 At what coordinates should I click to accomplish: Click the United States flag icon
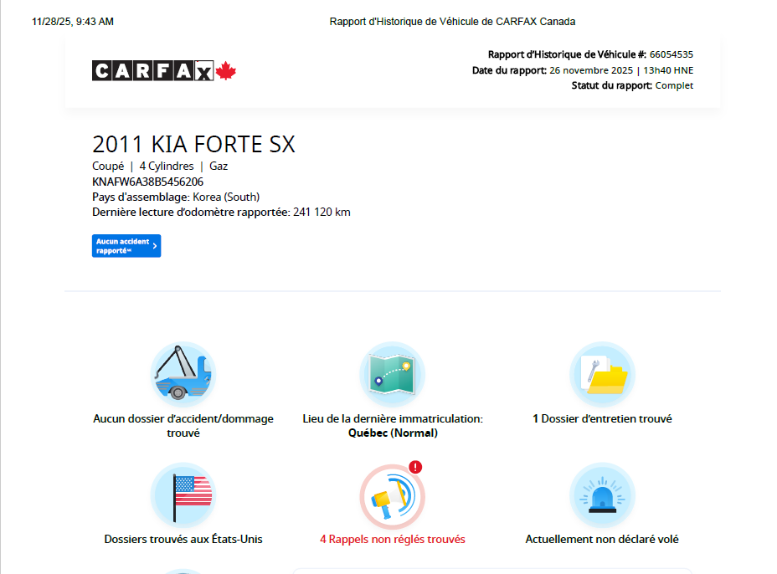click(183, 495)
